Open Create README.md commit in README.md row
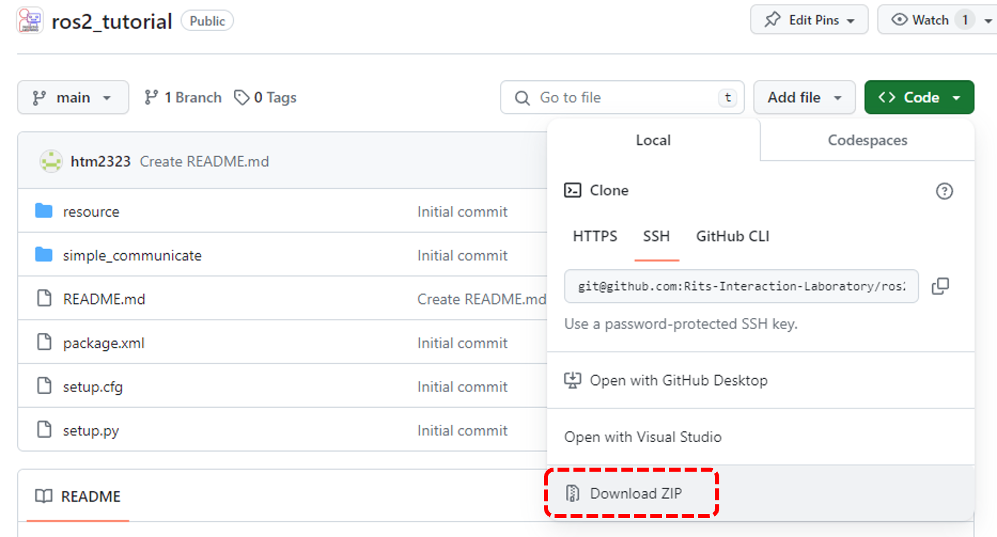997x537 pixels. (481, 299)
